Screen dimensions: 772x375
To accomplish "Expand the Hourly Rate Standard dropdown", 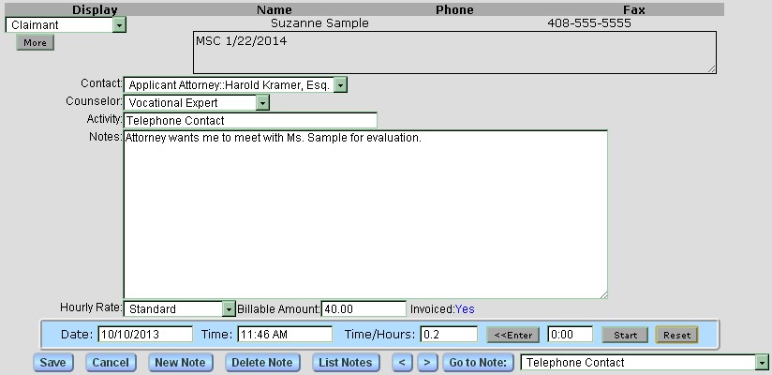I will [x=229, y=309].
